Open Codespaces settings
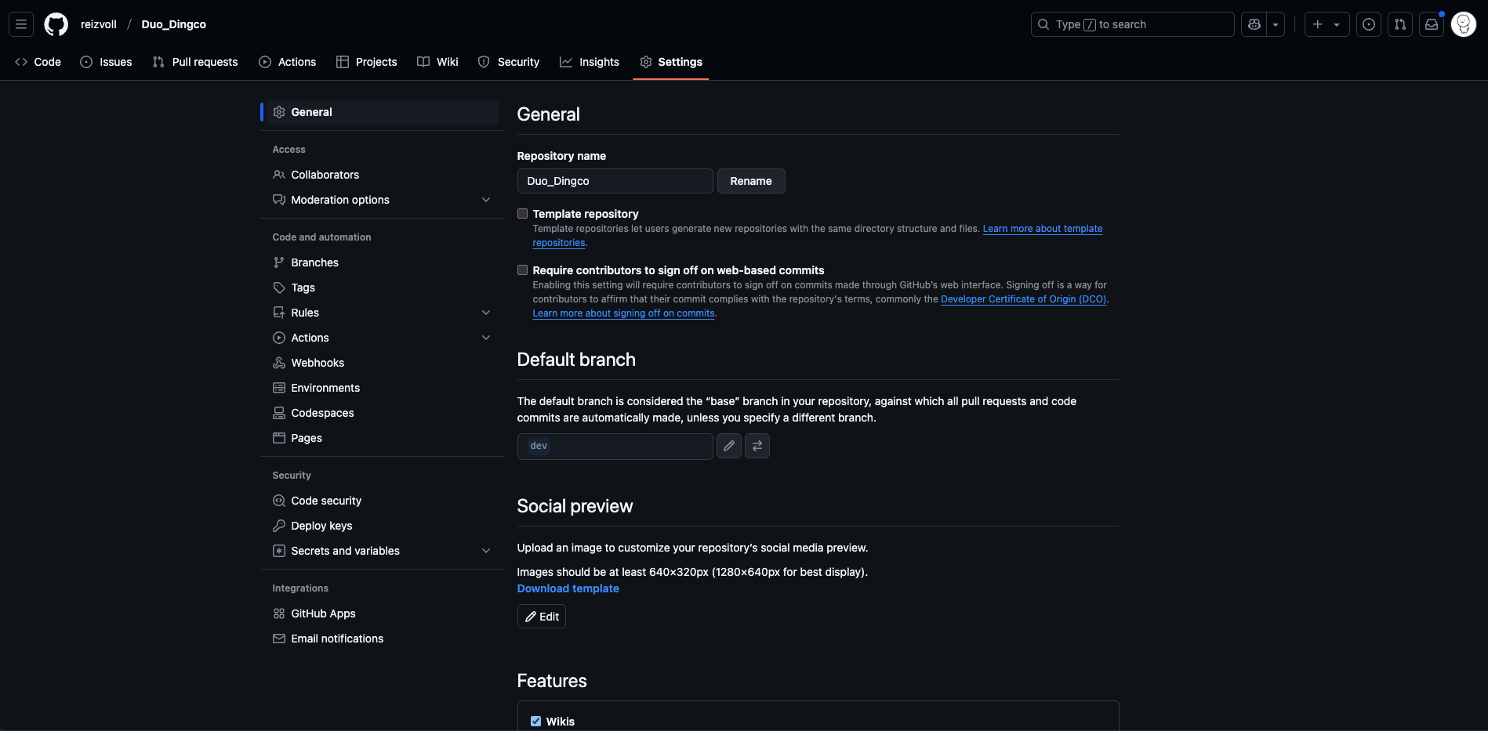Screen dimensions: 1488x731 coord(383,413)
